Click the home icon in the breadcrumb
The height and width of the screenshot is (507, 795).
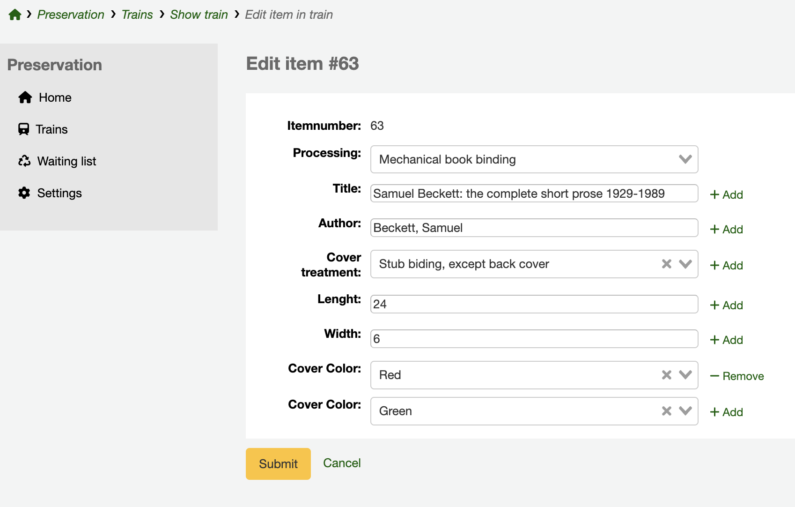15,15
